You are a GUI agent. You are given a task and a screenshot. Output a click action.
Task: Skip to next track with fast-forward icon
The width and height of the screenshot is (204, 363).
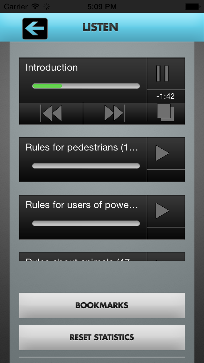[x=115, y=113]
